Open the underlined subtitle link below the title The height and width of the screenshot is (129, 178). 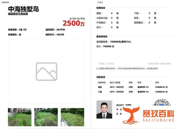coord(18,14)
